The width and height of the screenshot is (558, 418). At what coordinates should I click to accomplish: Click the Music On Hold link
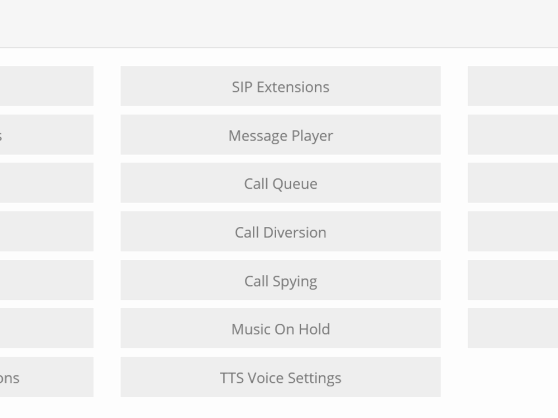click(x=280, y=329)
